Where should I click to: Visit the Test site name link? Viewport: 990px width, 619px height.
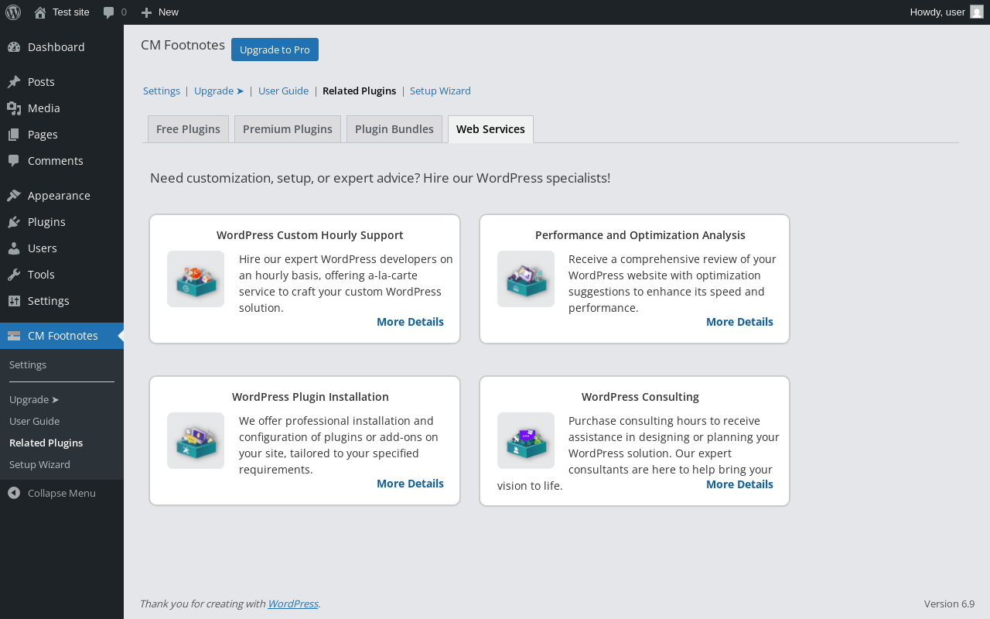(x=71, y=12)
